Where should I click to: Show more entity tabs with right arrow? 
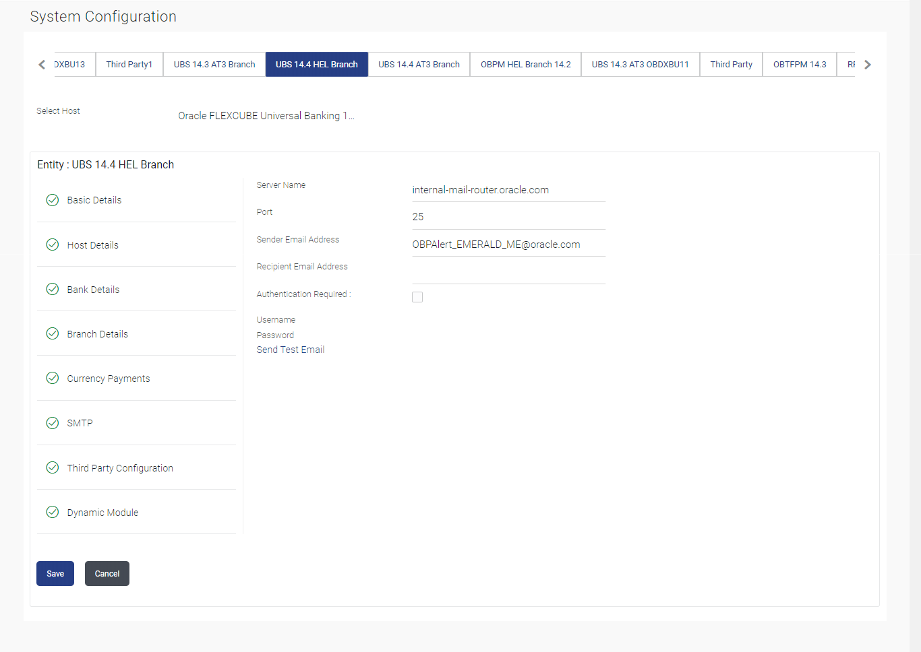tap(868, 65)
